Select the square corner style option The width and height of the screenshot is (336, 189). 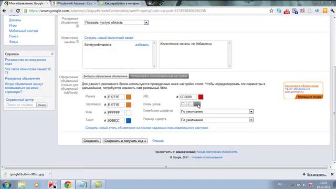coord(183,104)
